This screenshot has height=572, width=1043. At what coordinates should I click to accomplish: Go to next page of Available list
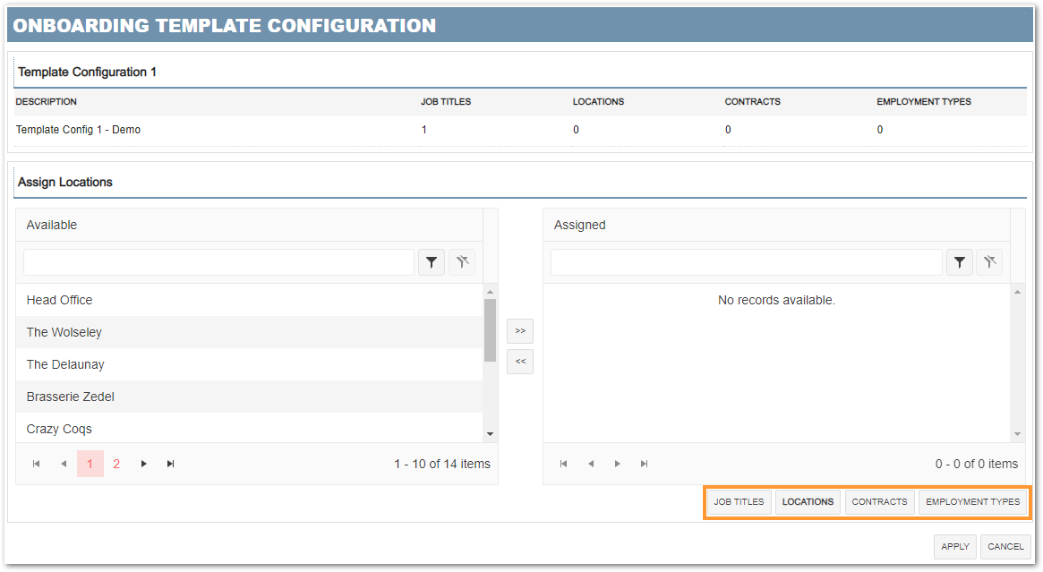pos(143,464)
